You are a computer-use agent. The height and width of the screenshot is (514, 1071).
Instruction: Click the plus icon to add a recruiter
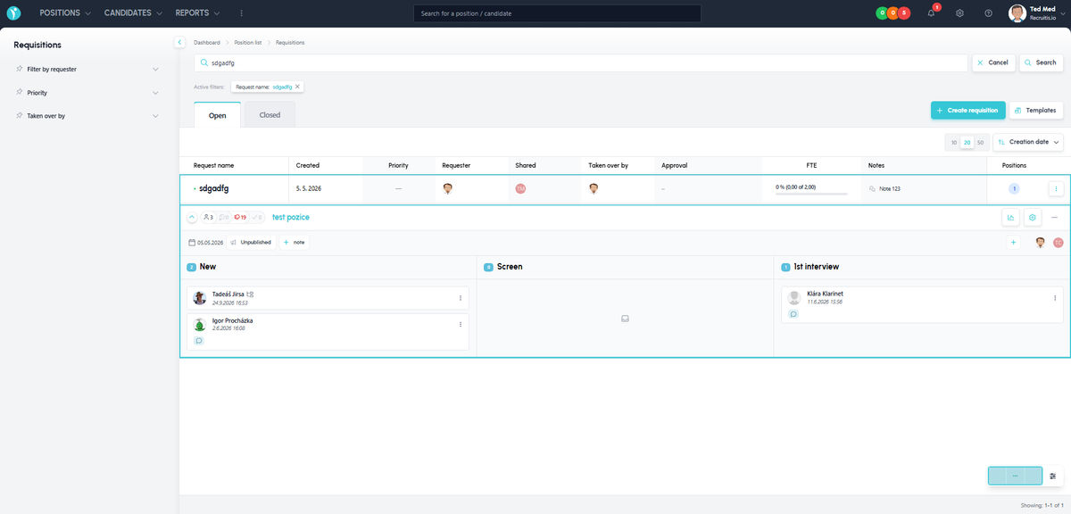coord(1013,243)
